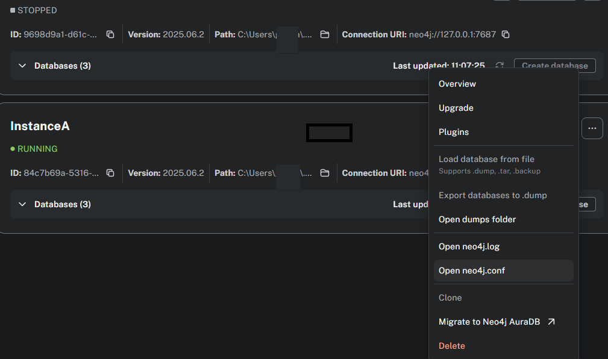
Task: Select Overview from the context menu
Action: pyautogui.click(x=457, y=84)
